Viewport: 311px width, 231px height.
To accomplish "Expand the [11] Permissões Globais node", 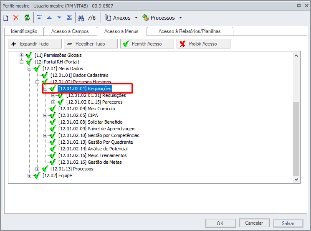I will coord(21,55).
